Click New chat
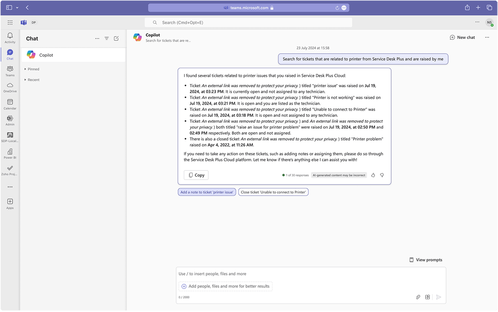The width and height of the screenshot is (498, 312). (462, 37)
